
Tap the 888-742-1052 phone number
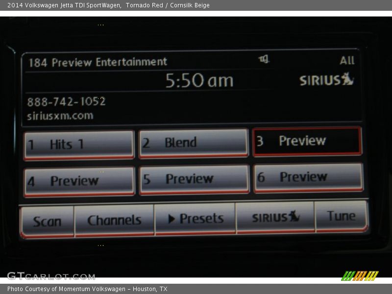(x=67, y=101)
